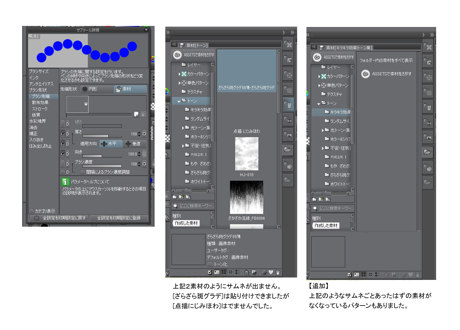Select the HJ-010 material thumbnail
Image resolution: width=460 pixels, height=330 pixels.
(247, 154)
